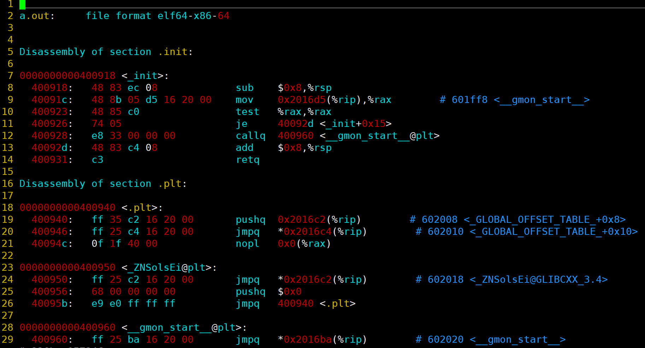
Task: Click 'retq' instruction on line 14
Action: [x=248, y=160]
